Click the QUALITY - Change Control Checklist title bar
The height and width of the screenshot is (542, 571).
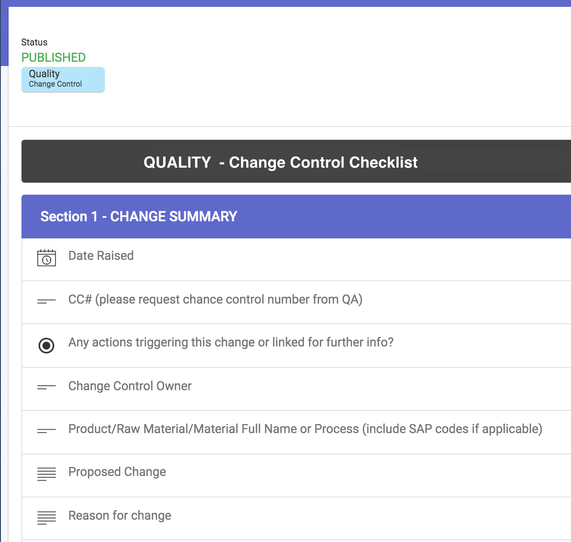296,161
